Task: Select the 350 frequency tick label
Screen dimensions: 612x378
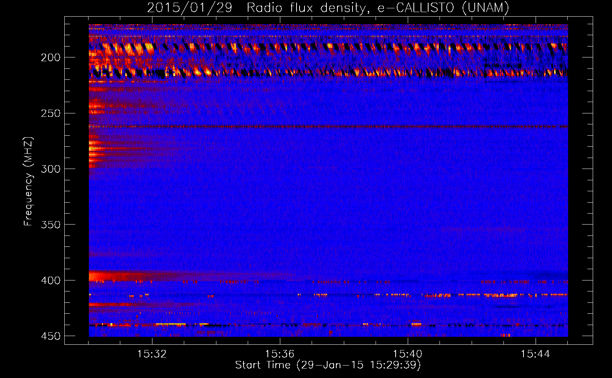Action: pos(51,225)
